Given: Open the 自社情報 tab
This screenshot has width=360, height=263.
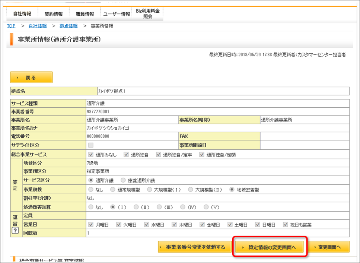Looking at the screenshot, I should pyautogui.click(x=22, y=14).
